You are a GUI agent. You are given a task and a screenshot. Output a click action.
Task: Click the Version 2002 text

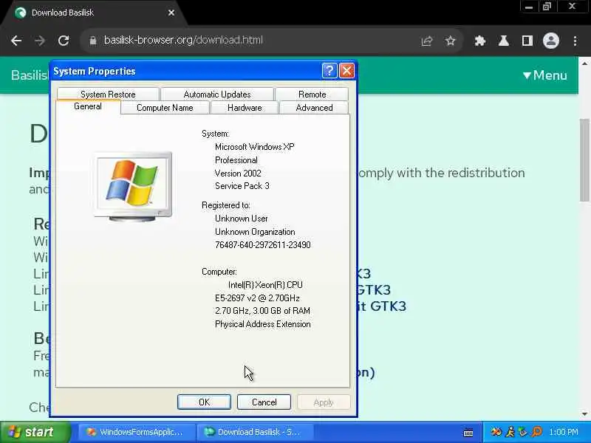238,174
